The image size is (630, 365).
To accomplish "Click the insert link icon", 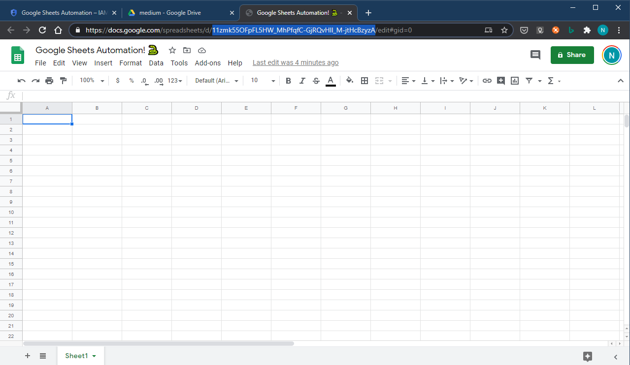I will pyautogui.click(x=487, y=81).
